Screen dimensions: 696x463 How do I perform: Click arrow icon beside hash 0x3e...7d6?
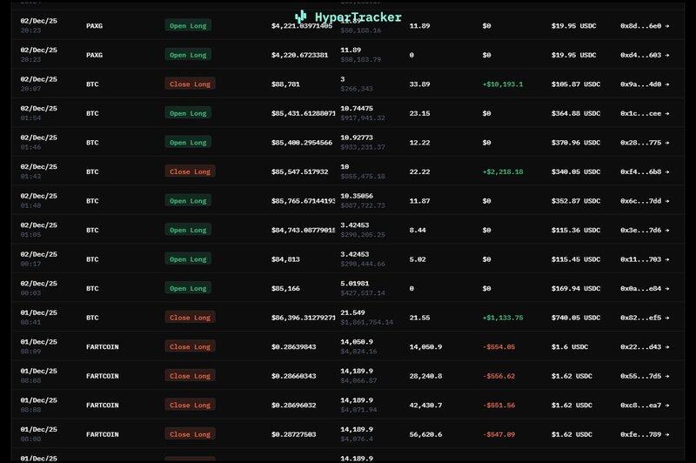[667, 230]
